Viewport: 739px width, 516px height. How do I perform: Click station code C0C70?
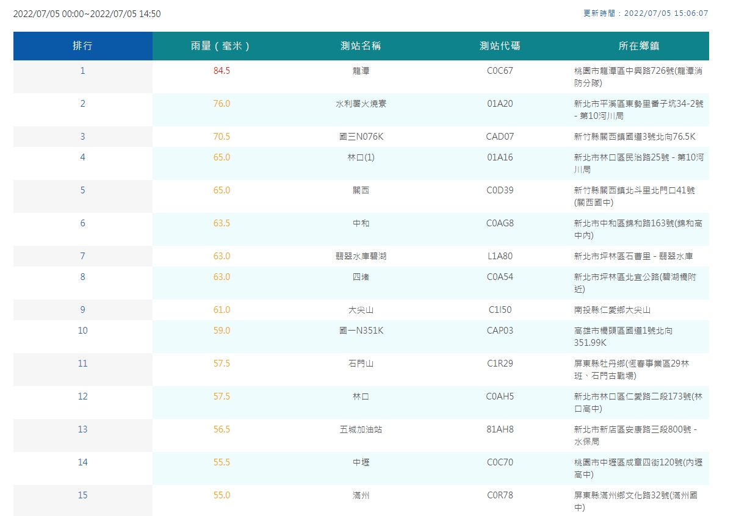(500, 462)
